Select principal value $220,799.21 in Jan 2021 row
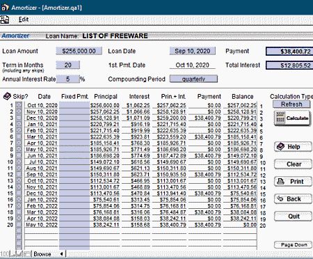 pyautogui.click(x=104, y=124)
